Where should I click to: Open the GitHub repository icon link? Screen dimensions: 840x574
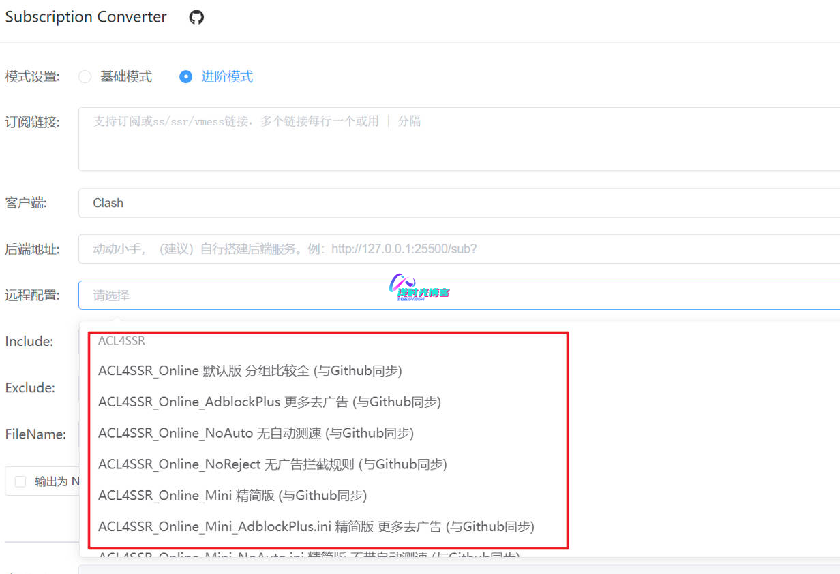[196, 18]
